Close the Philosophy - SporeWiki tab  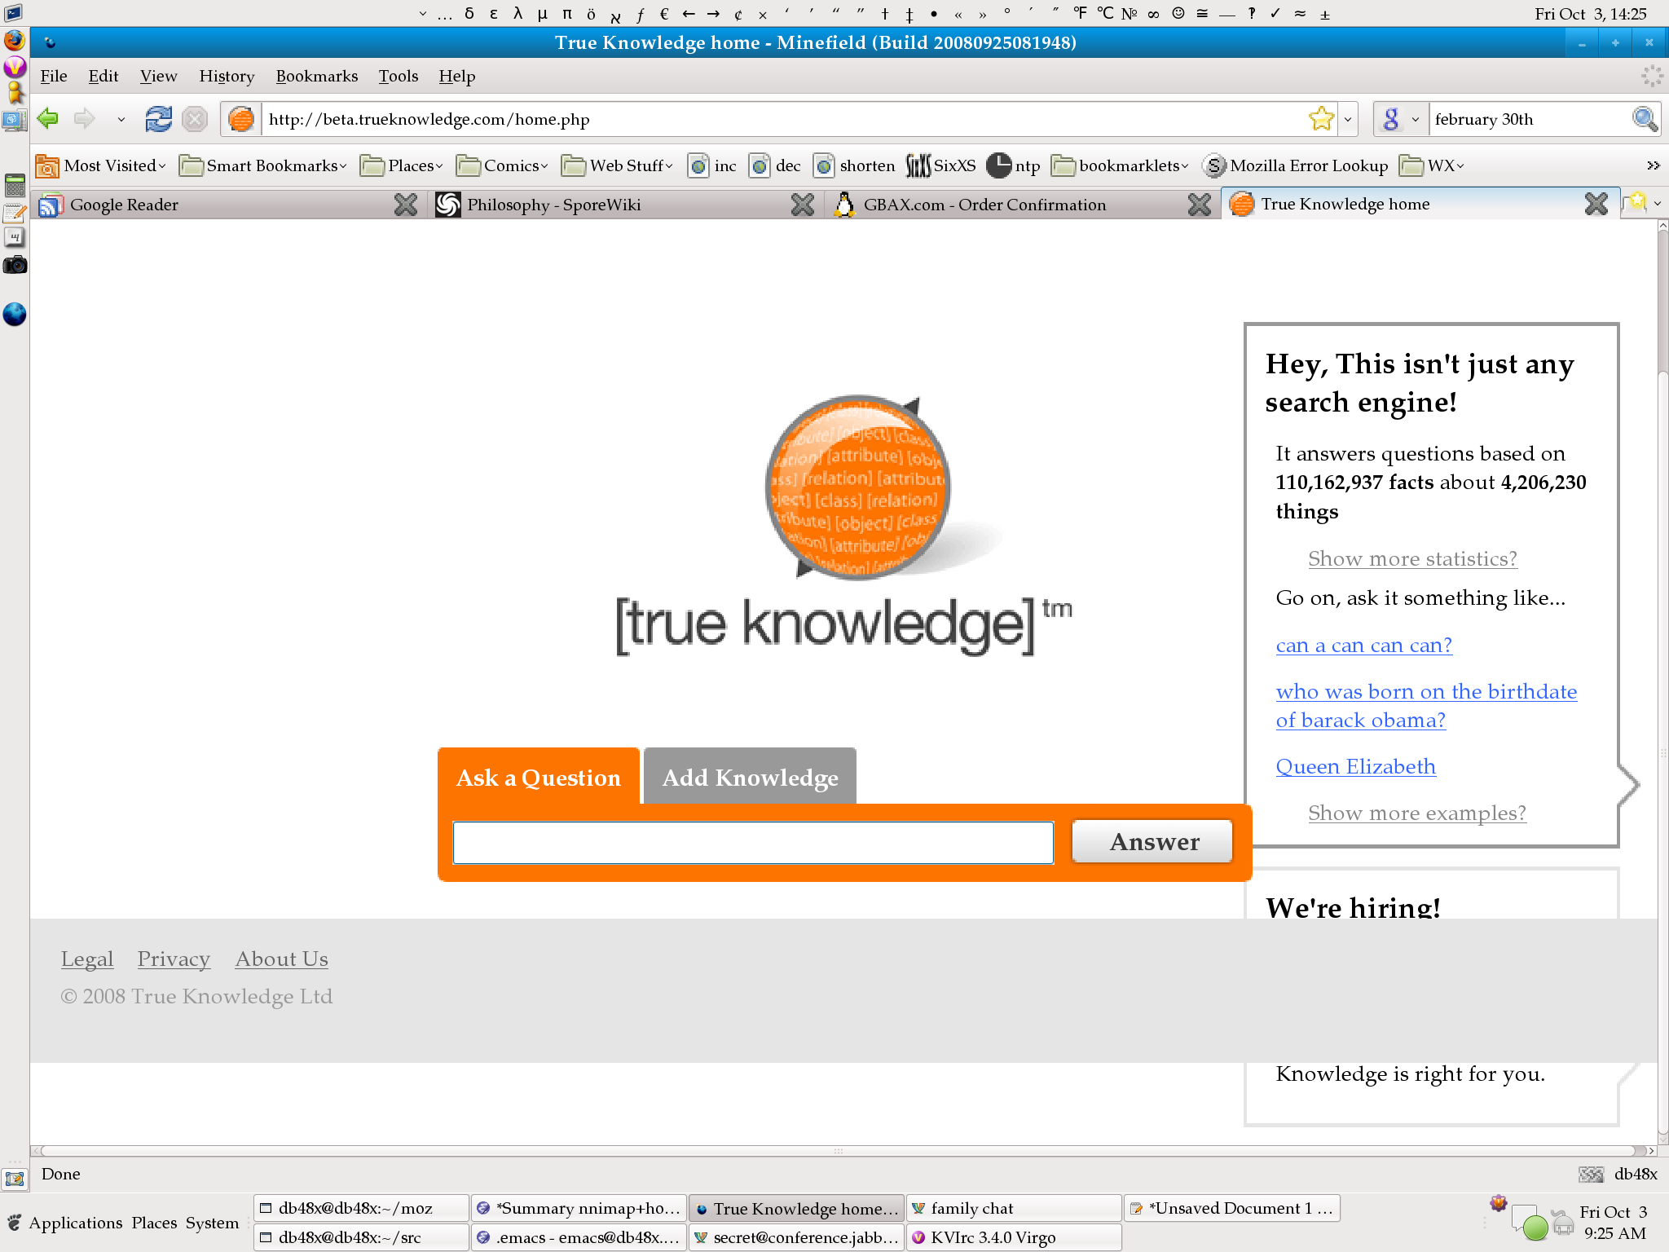(802, 205)
